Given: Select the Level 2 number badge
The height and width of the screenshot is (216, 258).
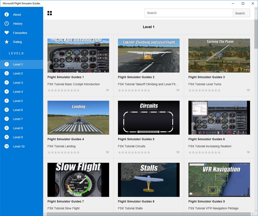Looking at the screenshot, I should (7, 73).
